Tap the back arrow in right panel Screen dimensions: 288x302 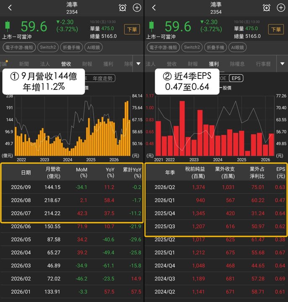pyautogui.click(x=154, y=8)
